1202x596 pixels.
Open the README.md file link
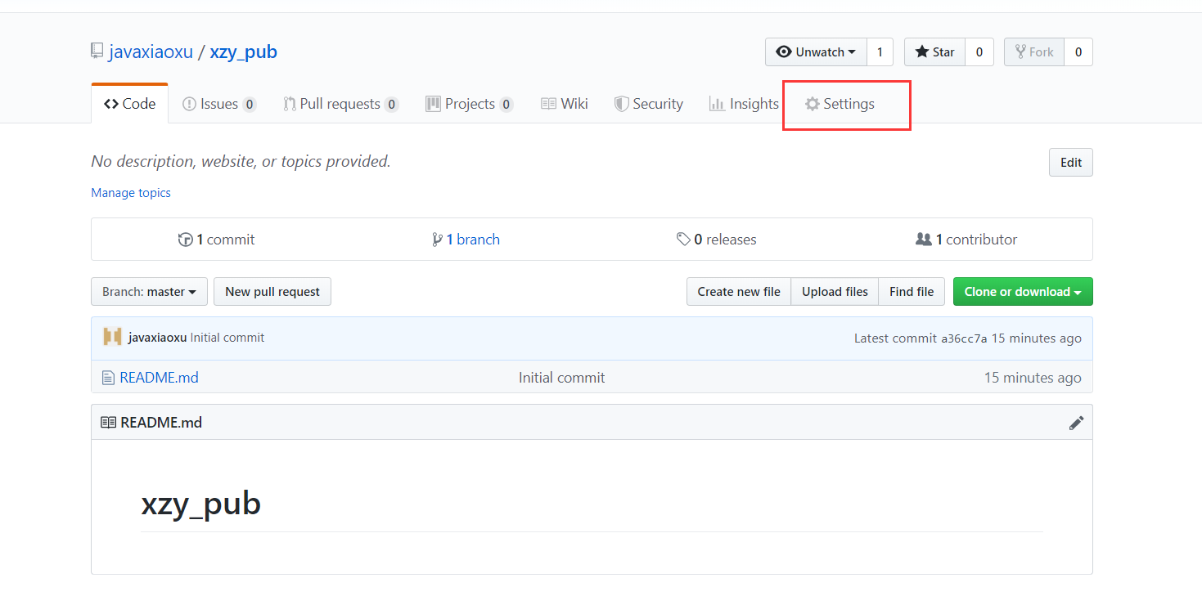coord(159,378)
